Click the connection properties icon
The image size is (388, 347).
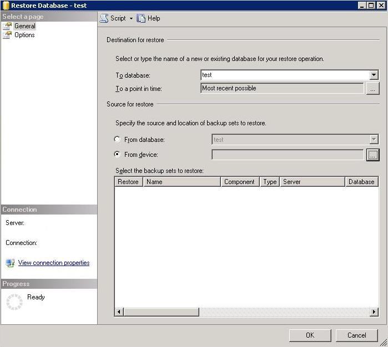click(10, 263)
